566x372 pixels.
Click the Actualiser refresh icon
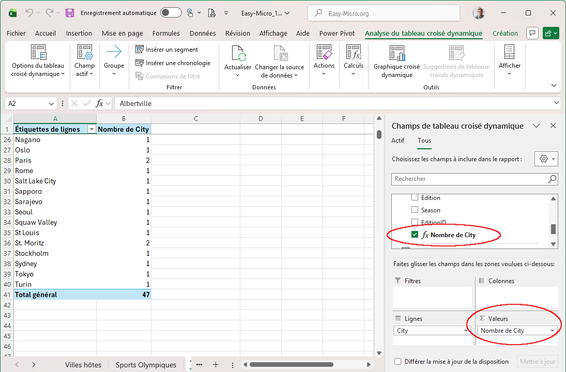[x=238, y=54]
